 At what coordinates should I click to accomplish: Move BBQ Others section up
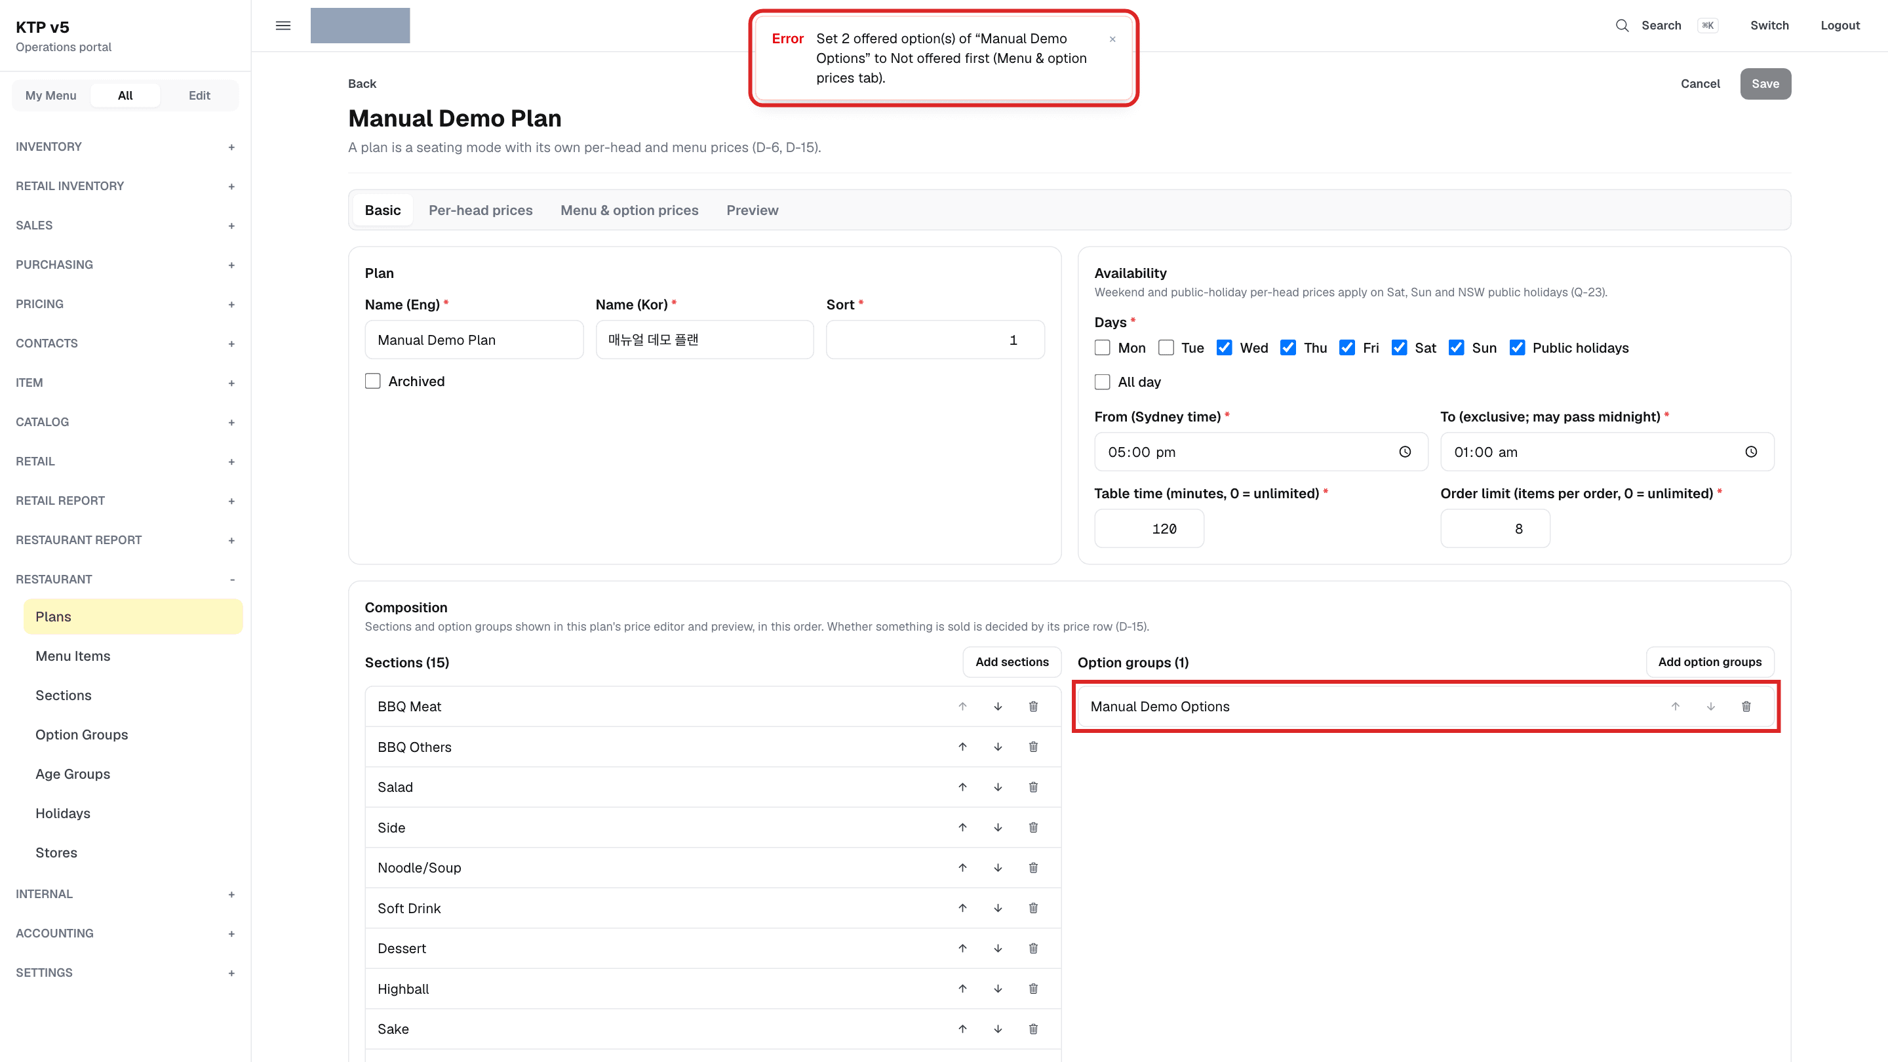click(962, 747)
